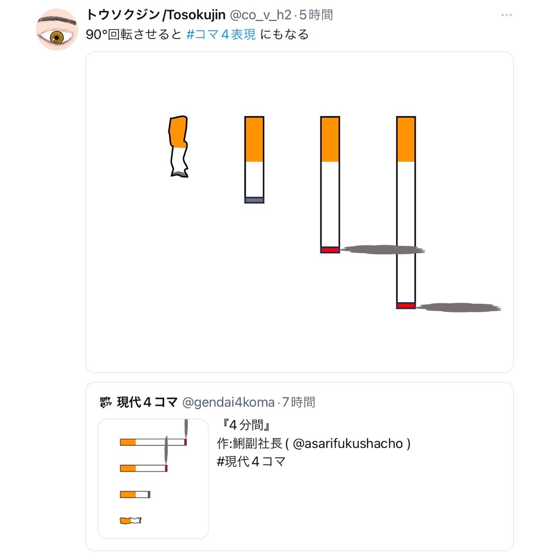Screen dimensions: 556x555
Task: Click the quoted tweet's crumpled butt at thumbnail bottom
Action: [x=130, y=520]
